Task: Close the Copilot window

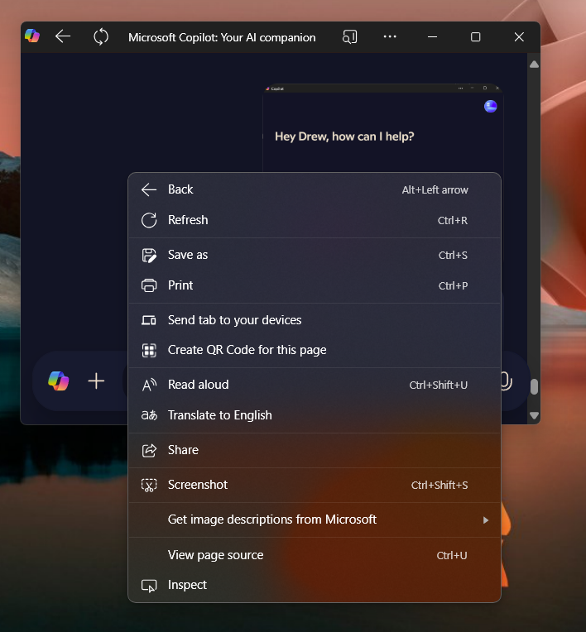Action: tap(519, 37)
